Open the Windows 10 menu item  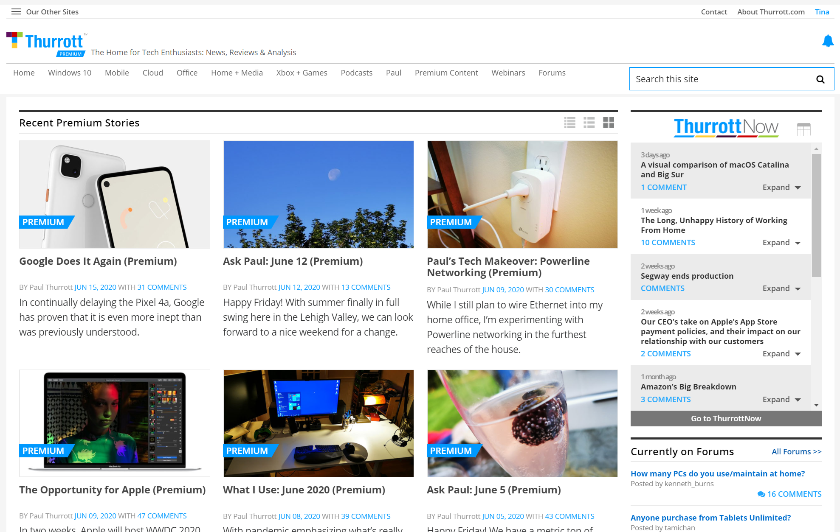(x=70, y=73)
